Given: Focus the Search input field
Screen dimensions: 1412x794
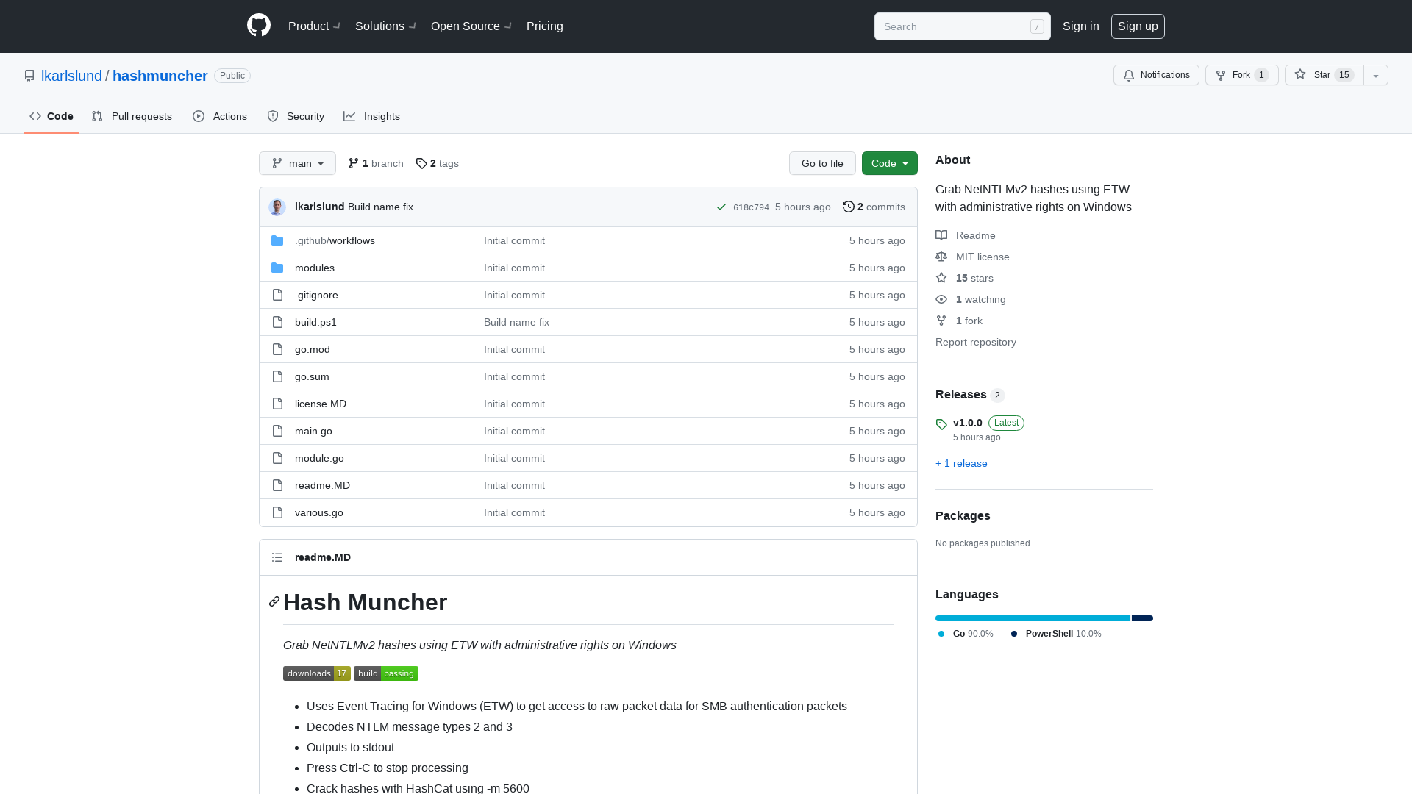Looking at the screenshot, I should coord(962,26).
